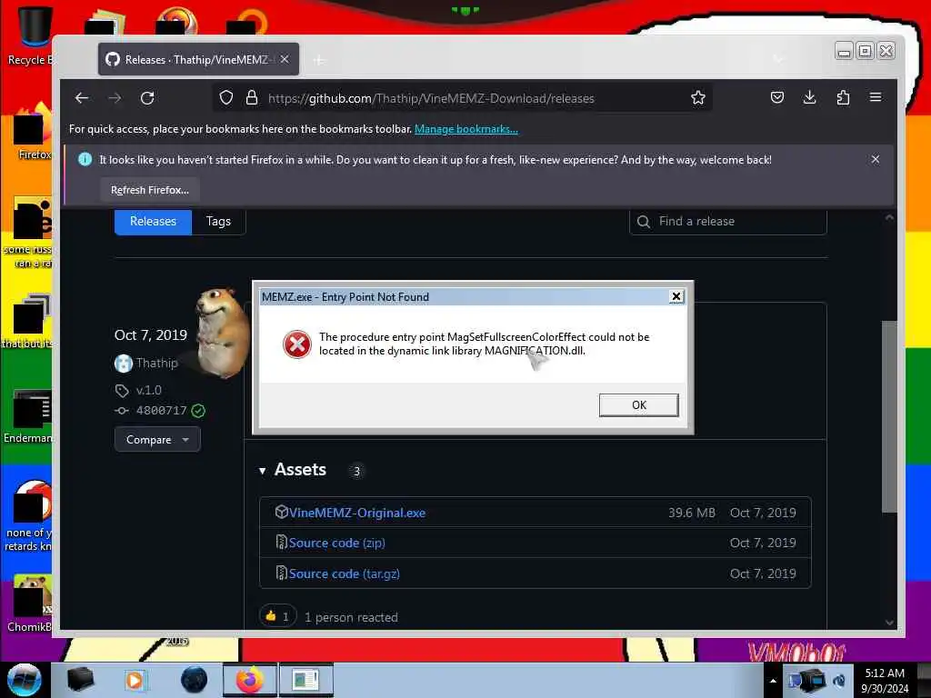Screen dimensions: 931x698
Task: Reload the GitHub releases page
Action: click(147, 98)
